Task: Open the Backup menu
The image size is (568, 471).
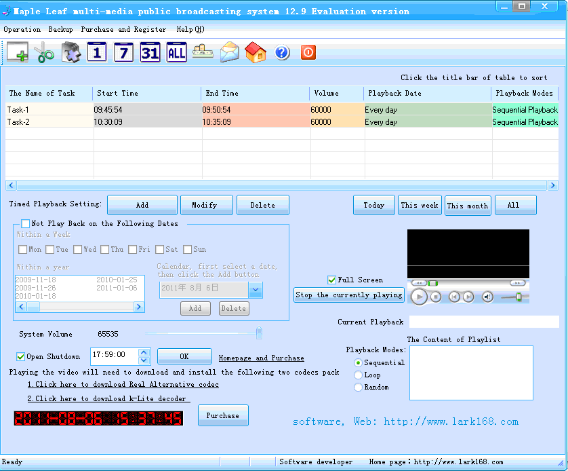Action: tap(60, 29)
